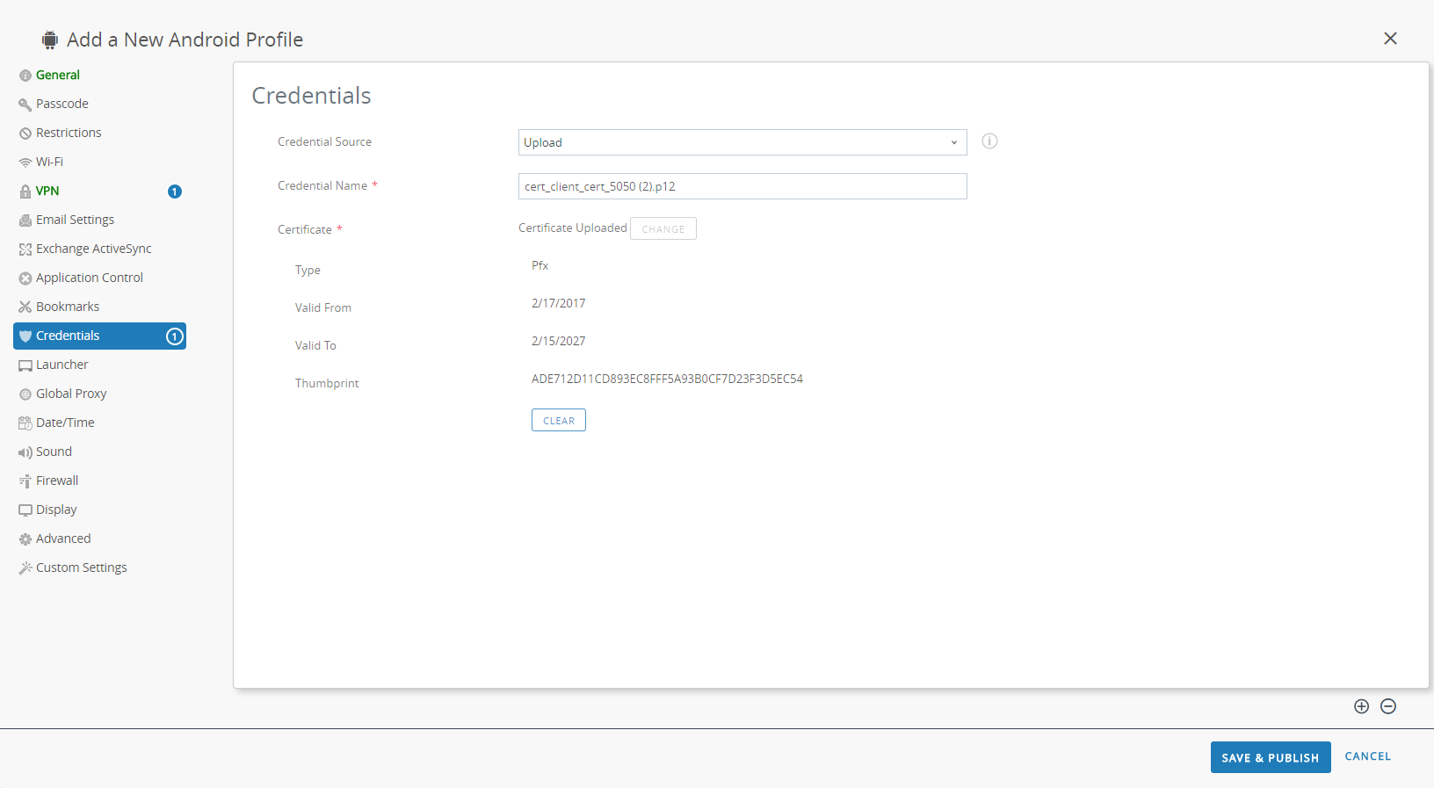Viewport: 1434px width, 788px height.
Task: Switch to Email Settings payload
Action: pos(75,220)
